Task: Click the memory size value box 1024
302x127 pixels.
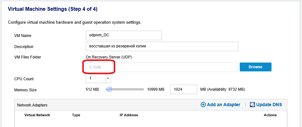Action: point(184,89)
